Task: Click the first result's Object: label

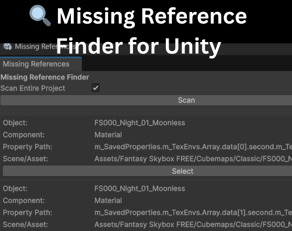Action: pyautogui.click(x=15, y=123)
